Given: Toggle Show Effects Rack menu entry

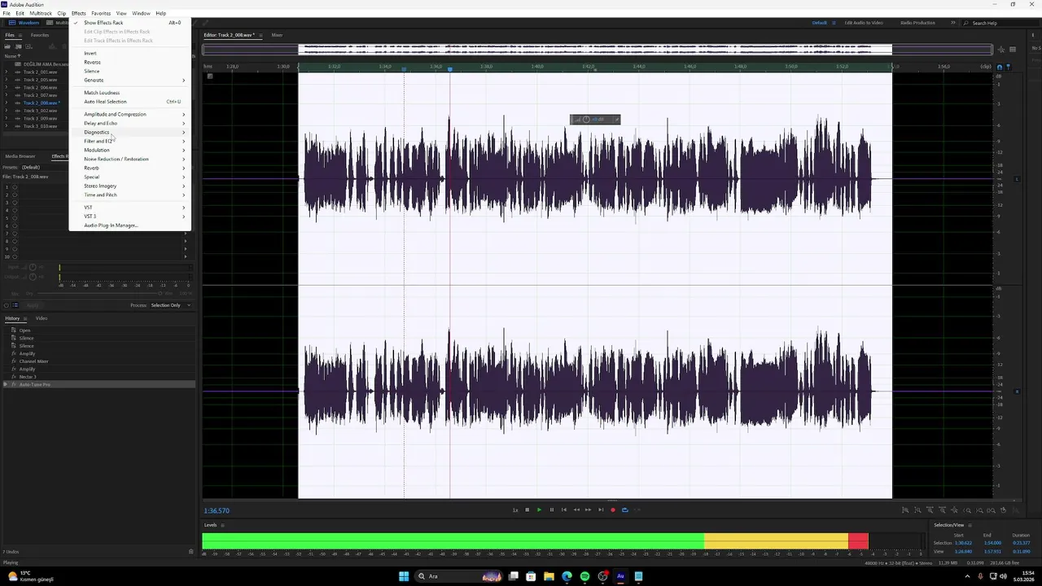Looking at the screenshot, I should click(x=130, y=23).
